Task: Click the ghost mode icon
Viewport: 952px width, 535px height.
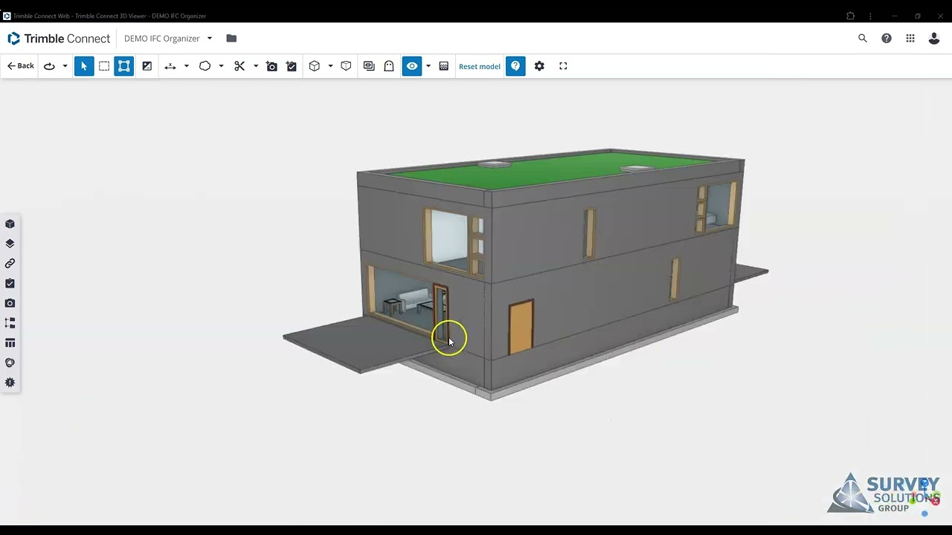Action: click(x=389, y=66)
